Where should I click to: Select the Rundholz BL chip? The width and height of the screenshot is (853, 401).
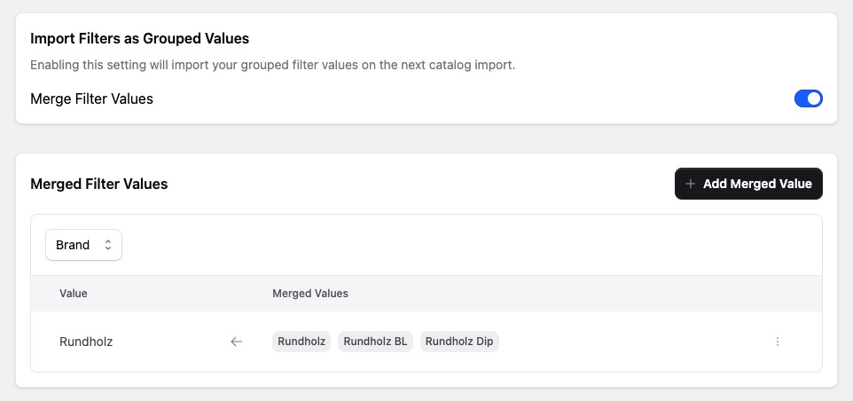click(375, 342)
